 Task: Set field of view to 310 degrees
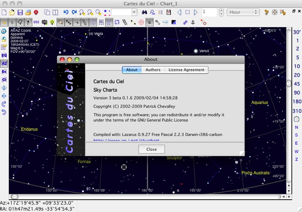pyautogui.click(x=297, y=111)
